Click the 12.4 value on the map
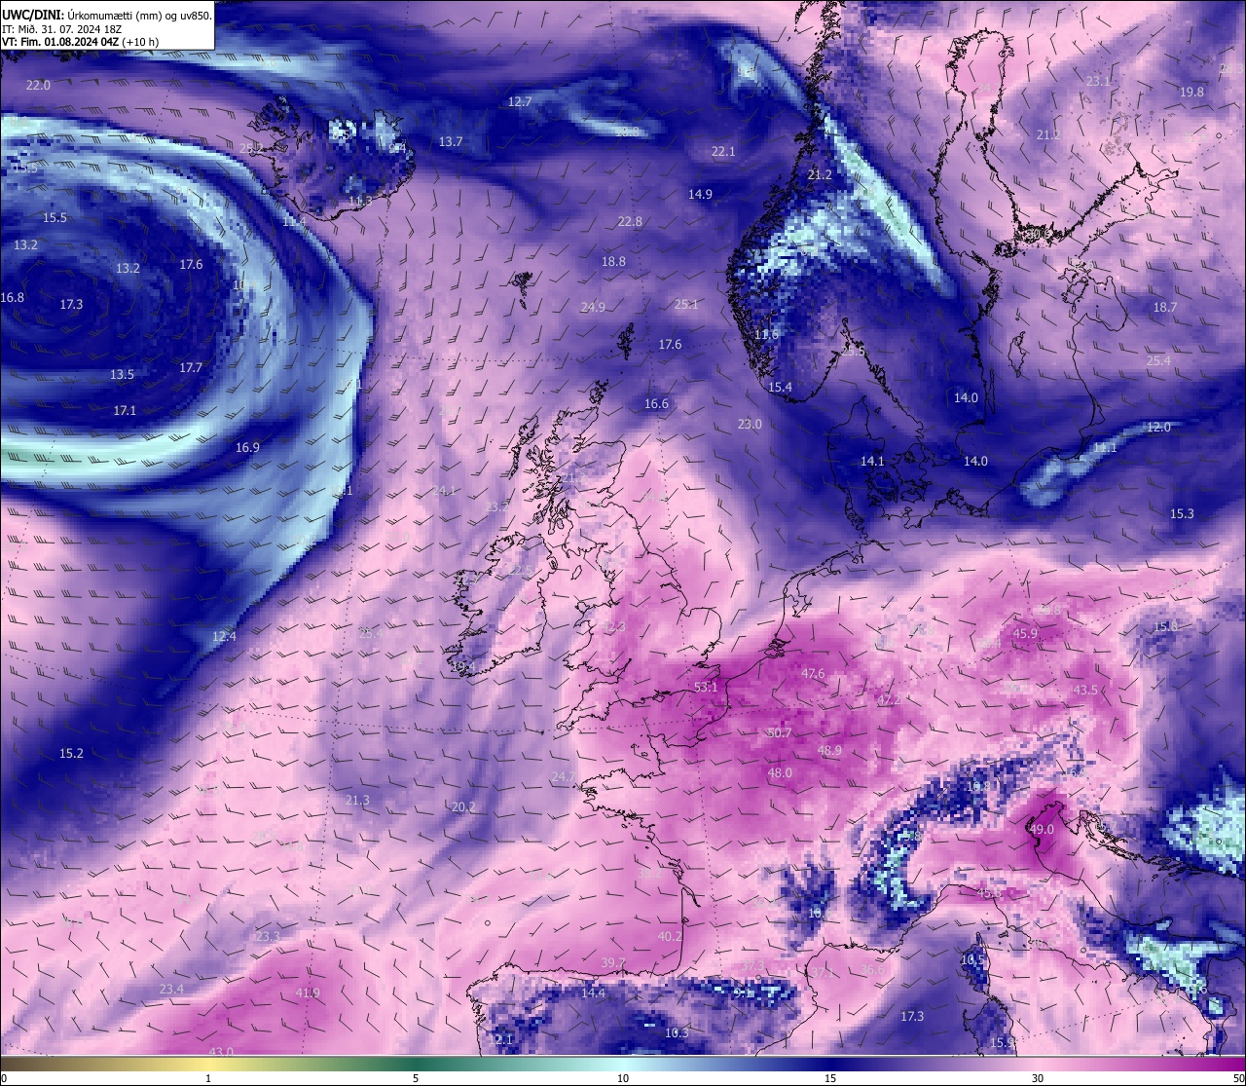Viewport: 1246px width, 1086px height. click(224, 637)
